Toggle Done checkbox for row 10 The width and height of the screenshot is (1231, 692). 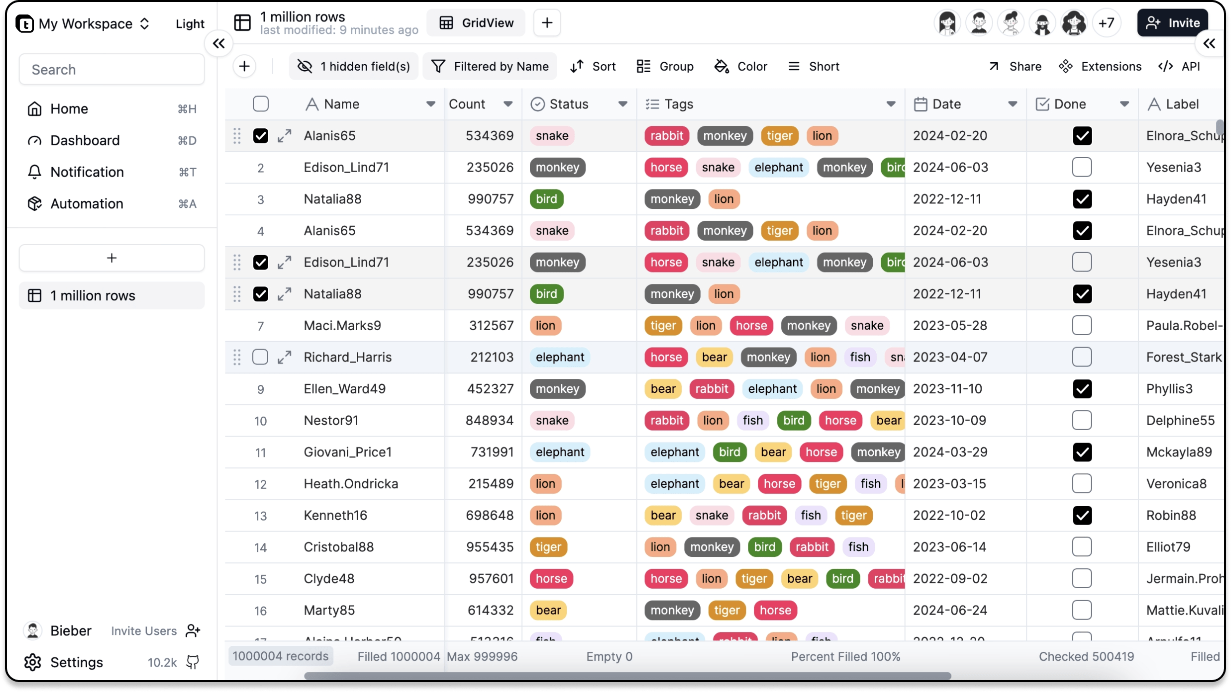pyautogui.click(x=1082, y=420)
